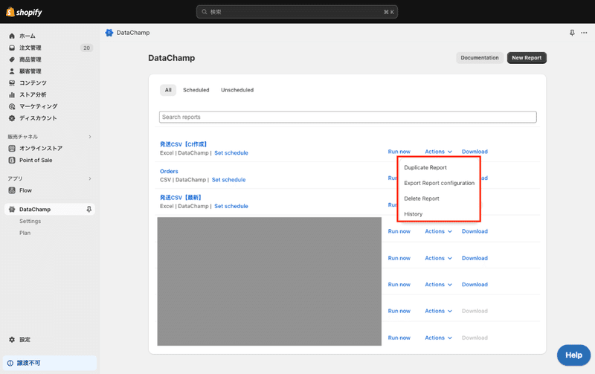This screenshot has width=595, height=374.
Task: Open Actions dropdown for 発送CSV【CI作成】
Action: point(438,152)
